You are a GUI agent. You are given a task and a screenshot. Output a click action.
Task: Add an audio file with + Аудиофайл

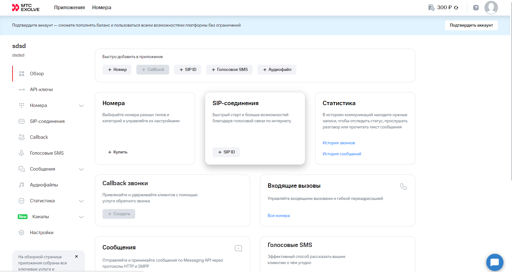277,70
